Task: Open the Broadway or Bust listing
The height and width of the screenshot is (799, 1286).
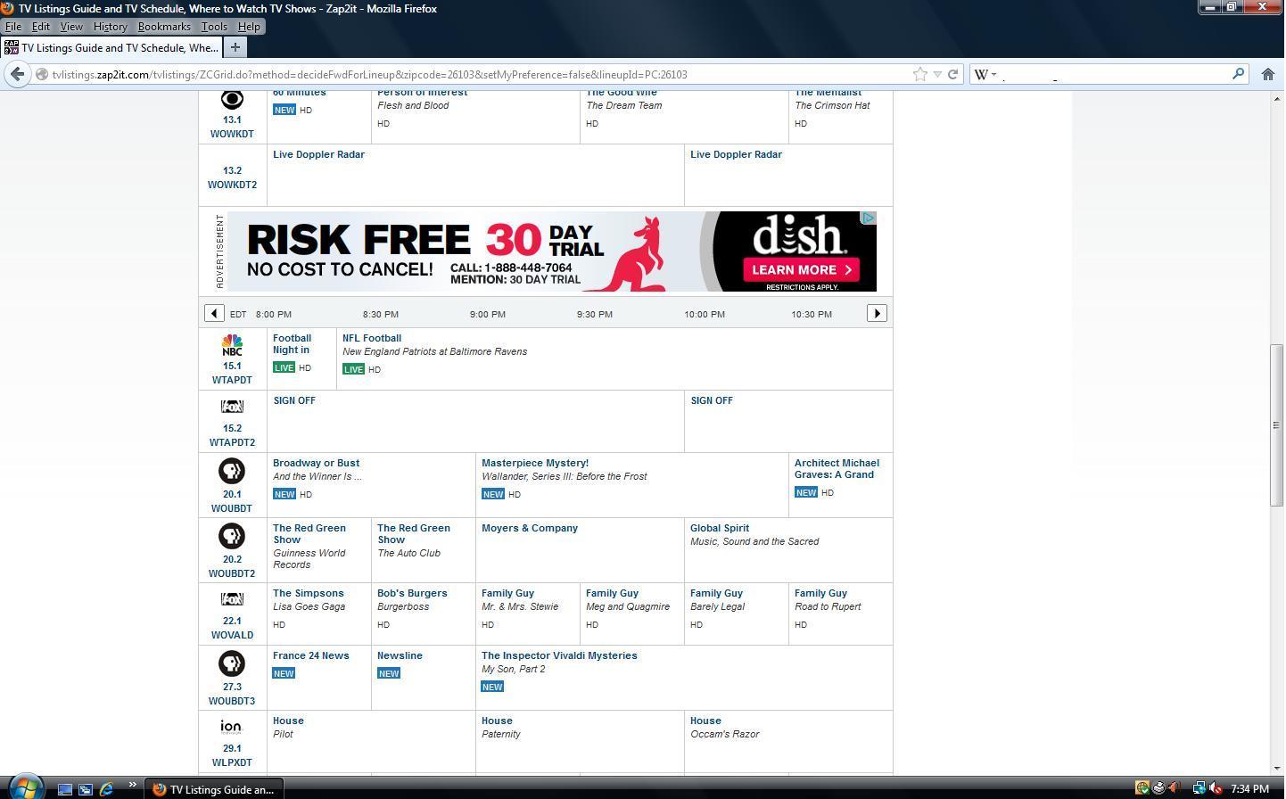Action: coord(316,463)
